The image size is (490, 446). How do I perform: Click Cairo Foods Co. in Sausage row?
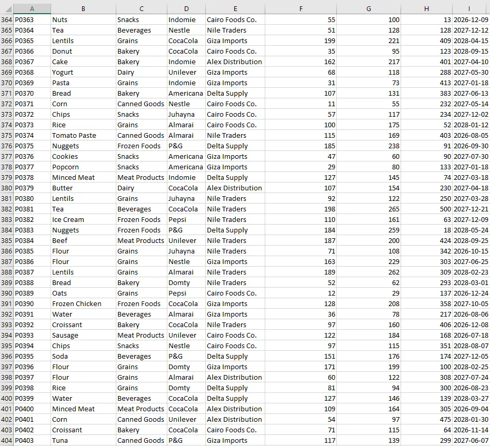click(x=235, y=335)
